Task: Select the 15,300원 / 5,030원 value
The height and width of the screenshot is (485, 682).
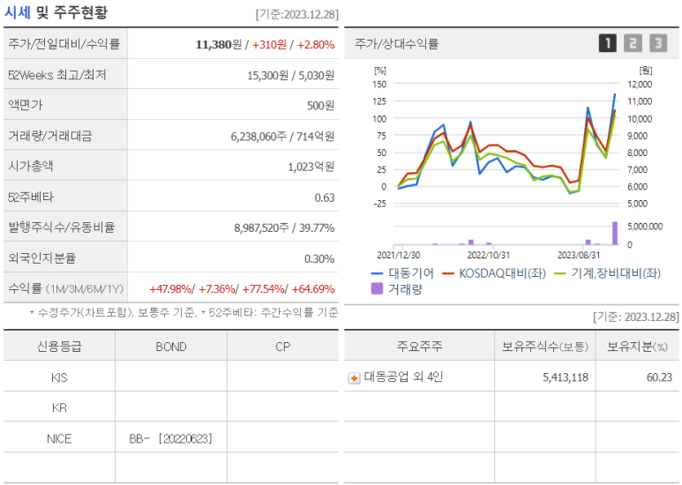Action: pos(290,75)
